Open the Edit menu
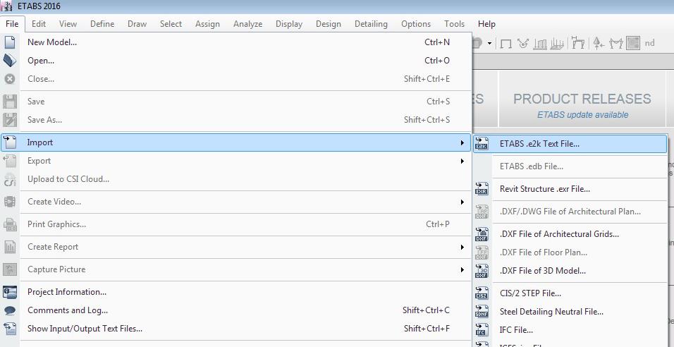Image resolution: width=674 pixels, height=347 pixels. click(39, 24)
